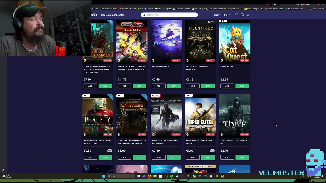Open CAT QUEST PC title link
Viewport: 326px width, 183px height.
(x=227, y=67)
